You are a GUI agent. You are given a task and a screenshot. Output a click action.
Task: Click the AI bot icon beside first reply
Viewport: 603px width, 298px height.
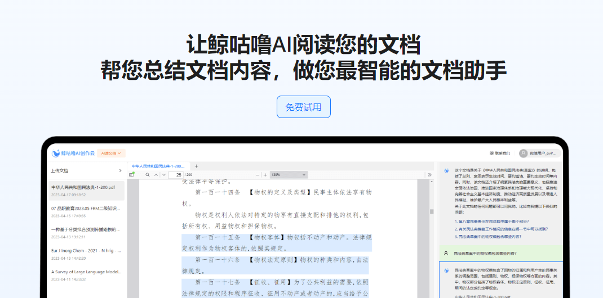[446, 170]
